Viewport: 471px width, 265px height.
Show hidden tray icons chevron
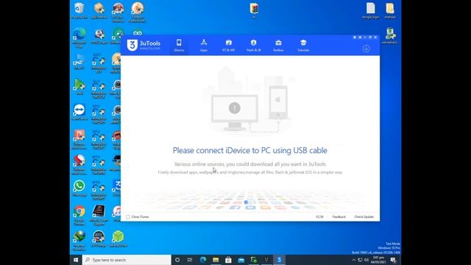tap(353, 260)
